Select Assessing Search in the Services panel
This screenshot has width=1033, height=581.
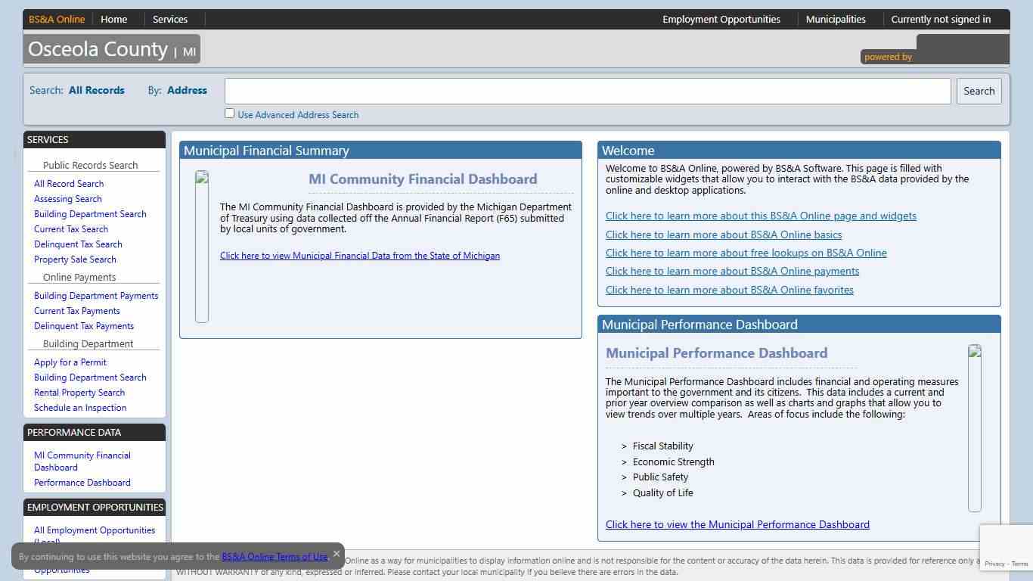click(x=67, y=199)
